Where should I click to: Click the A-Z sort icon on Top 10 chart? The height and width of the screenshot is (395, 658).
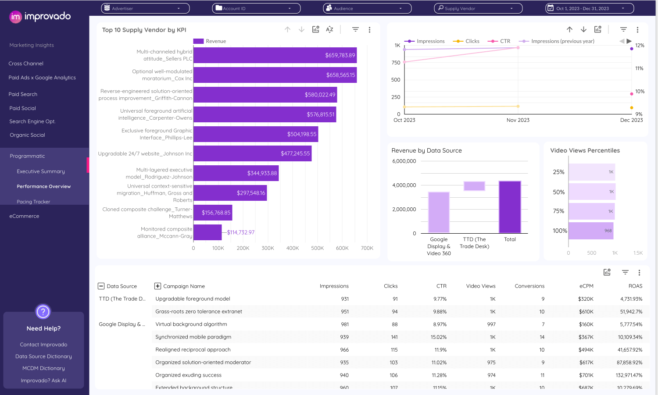[x=329, y=29]
